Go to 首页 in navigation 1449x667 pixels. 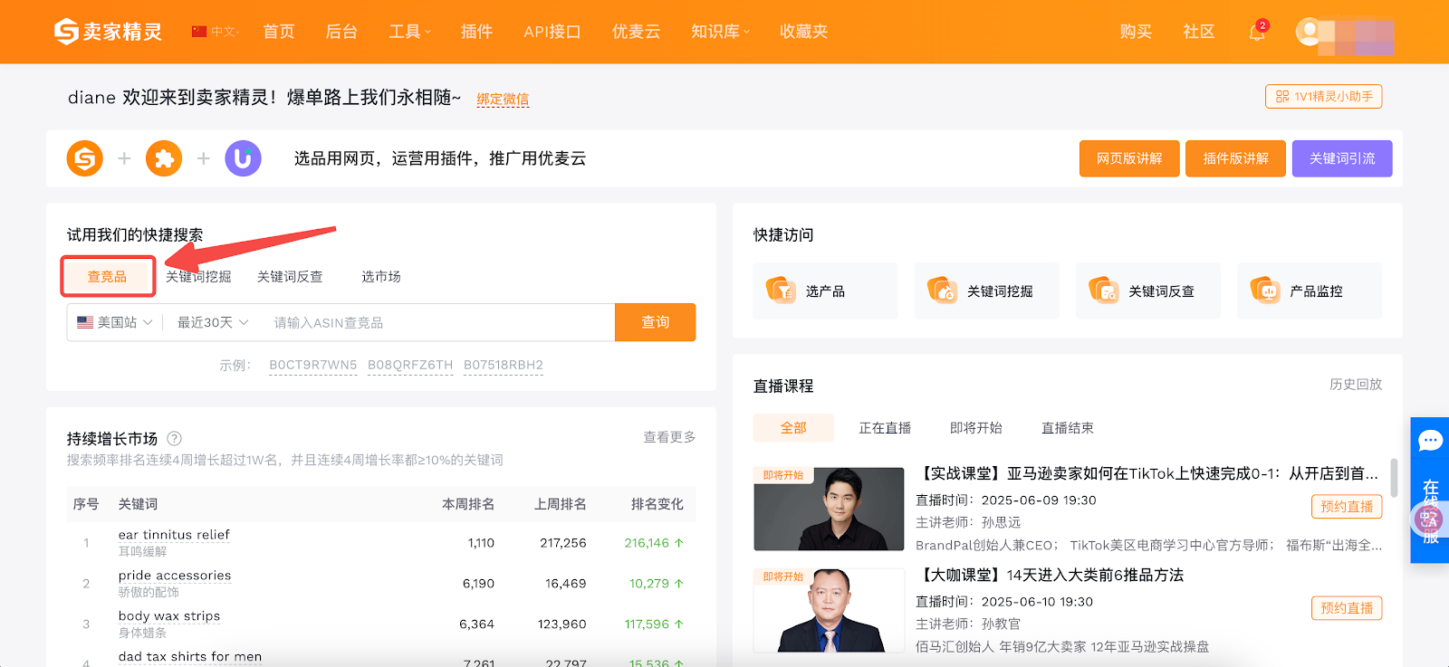click(x=279, y=32)
